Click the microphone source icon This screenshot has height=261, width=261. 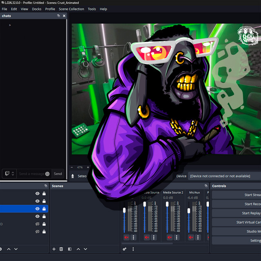(x=73, y=176)
